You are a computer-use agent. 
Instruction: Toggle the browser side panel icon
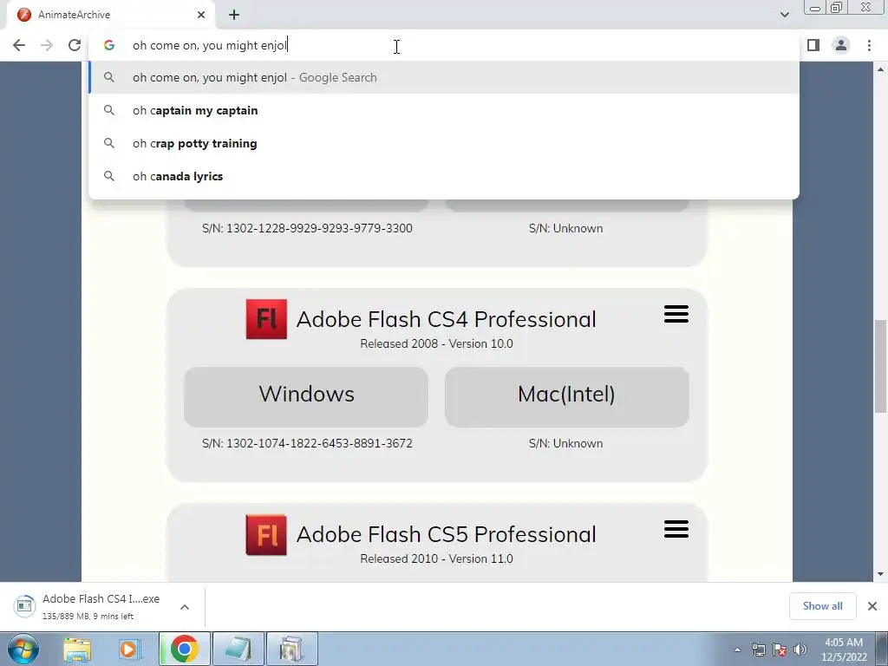point(813,45)
